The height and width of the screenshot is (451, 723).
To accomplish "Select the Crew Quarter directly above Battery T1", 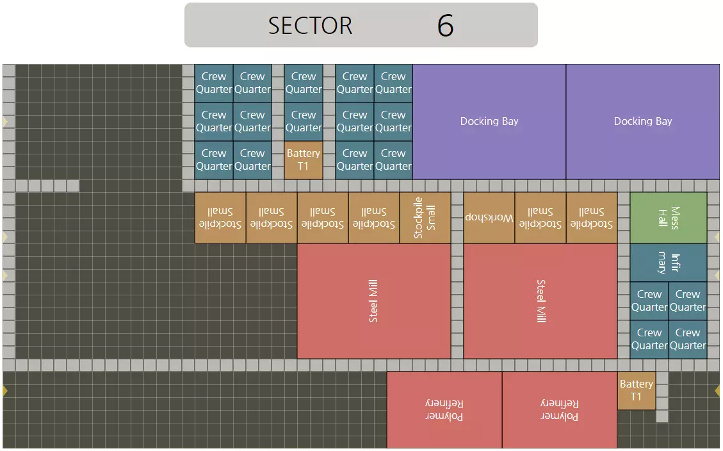I will (x=303, y=121).
